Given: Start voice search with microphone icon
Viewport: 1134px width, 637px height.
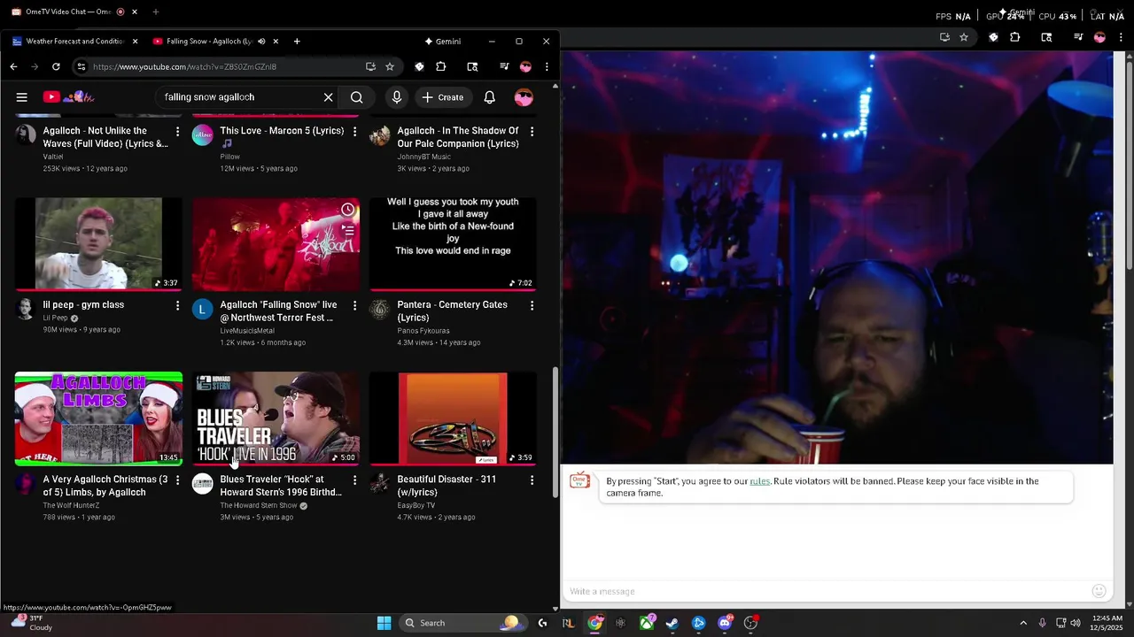Looking at the screenshot, I should 397,97.
